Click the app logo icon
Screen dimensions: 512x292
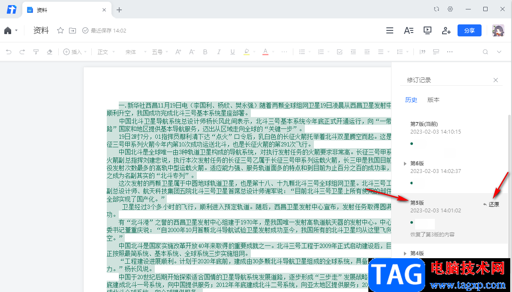point(12,9)
